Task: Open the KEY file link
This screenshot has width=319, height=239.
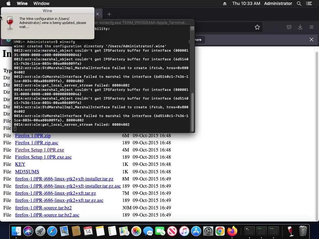Action: (x=20, y=164)
